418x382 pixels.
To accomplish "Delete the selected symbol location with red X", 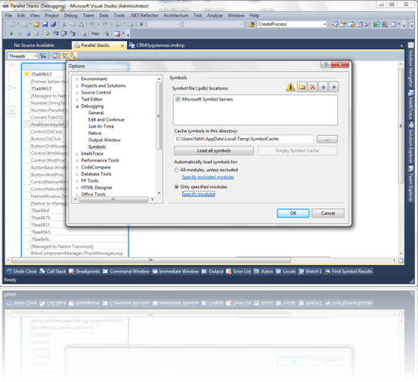I will coord(312,87).
